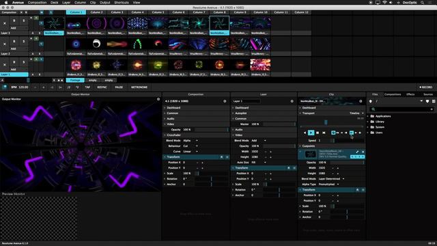437x246 pixels.
Task: Open Crossfader Blend Mode Alpha dropdown
Action: [x=191, y=141]
